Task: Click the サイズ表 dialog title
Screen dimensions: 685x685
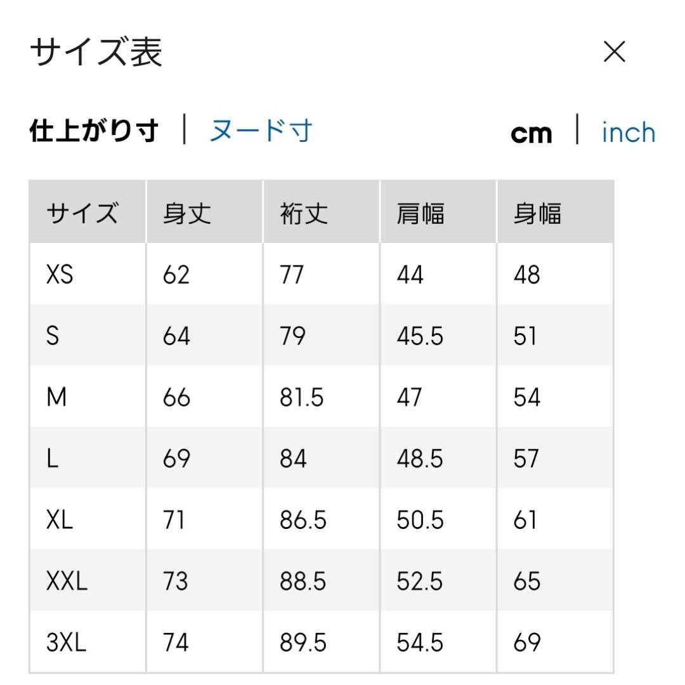Action: pyautogui.click(x=96, y=52)
